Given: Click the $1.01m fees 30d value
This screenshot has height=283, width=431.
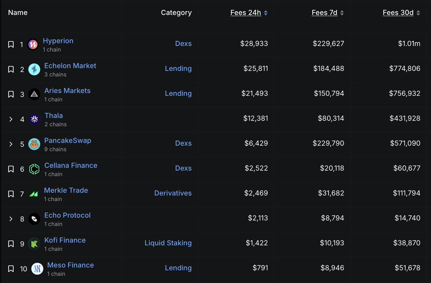Looking at the screenshot, I should [x=409, y=44].
